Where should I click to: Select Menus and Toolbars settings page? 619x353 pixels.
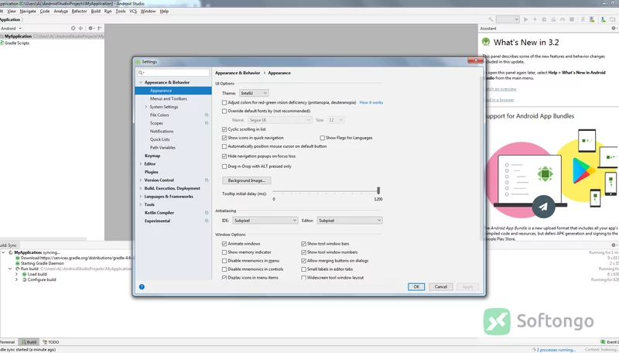click(x=168, y=99)
